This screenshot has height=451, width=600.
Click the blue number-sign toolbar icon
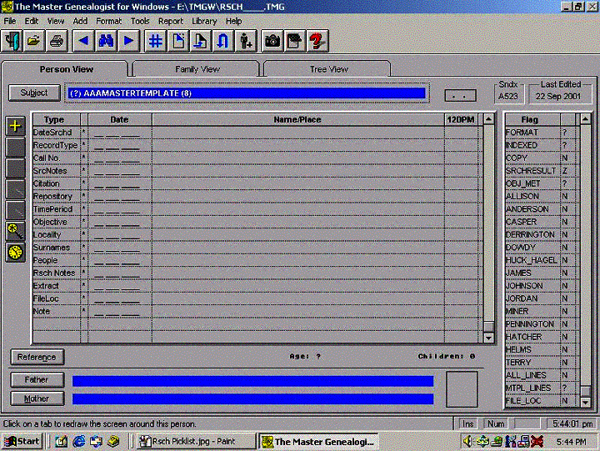[x=155, y=41]
